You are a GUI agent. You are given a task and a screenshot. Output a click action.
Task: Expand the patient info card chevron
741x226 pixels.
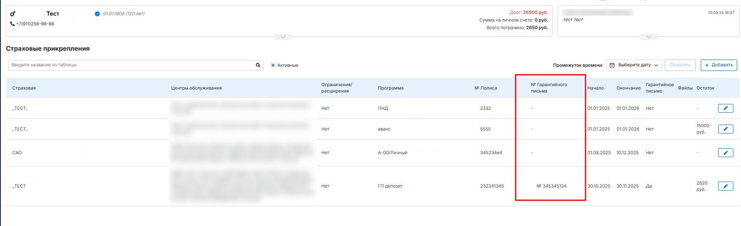point(283,37)
